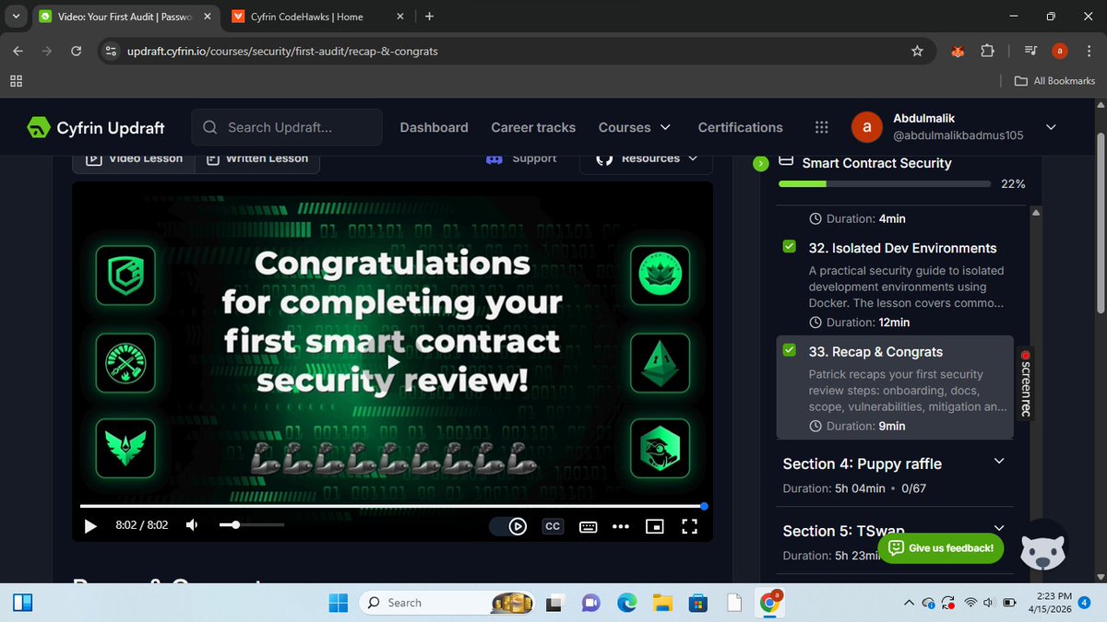Click Give us feedback button

pyautogui.click(x=941, y=548)
